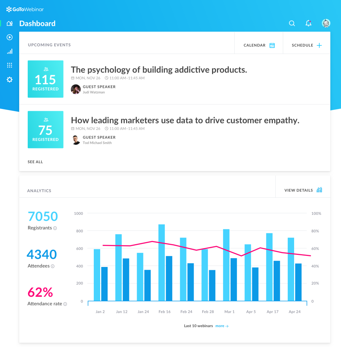Select the video library icon in sidebar
The image size is (341, 350).
10,37
